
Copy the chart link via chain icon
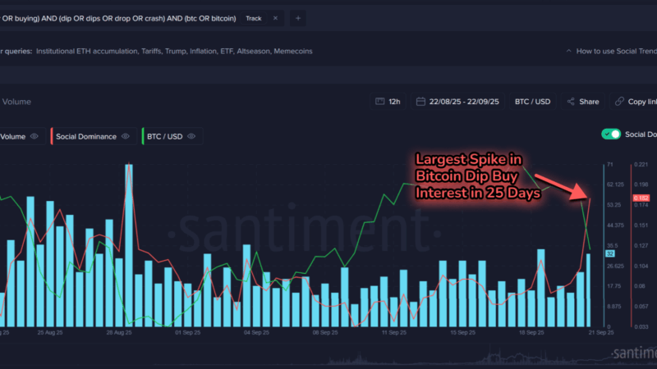point(618,102)
